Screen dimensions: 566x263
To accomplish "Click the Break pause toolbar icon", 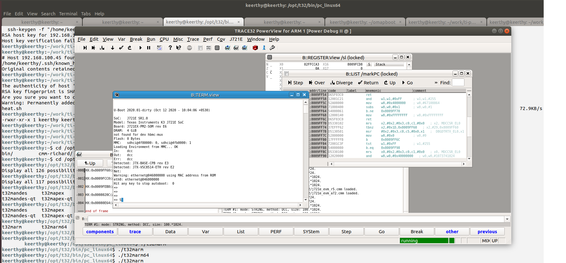I will coord(149,48).
